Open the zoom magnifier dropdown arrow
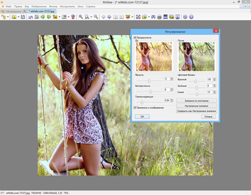251x195 pixels. click(91, 17)
